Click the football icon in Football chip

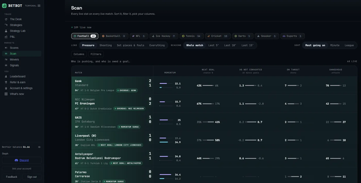75,36
